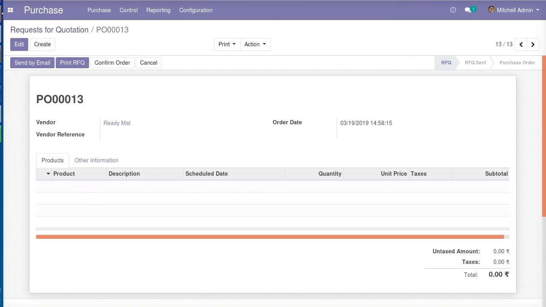Go to previous record arrow
Viewport: 546px width, 307px height.
(x=521, y=44)
